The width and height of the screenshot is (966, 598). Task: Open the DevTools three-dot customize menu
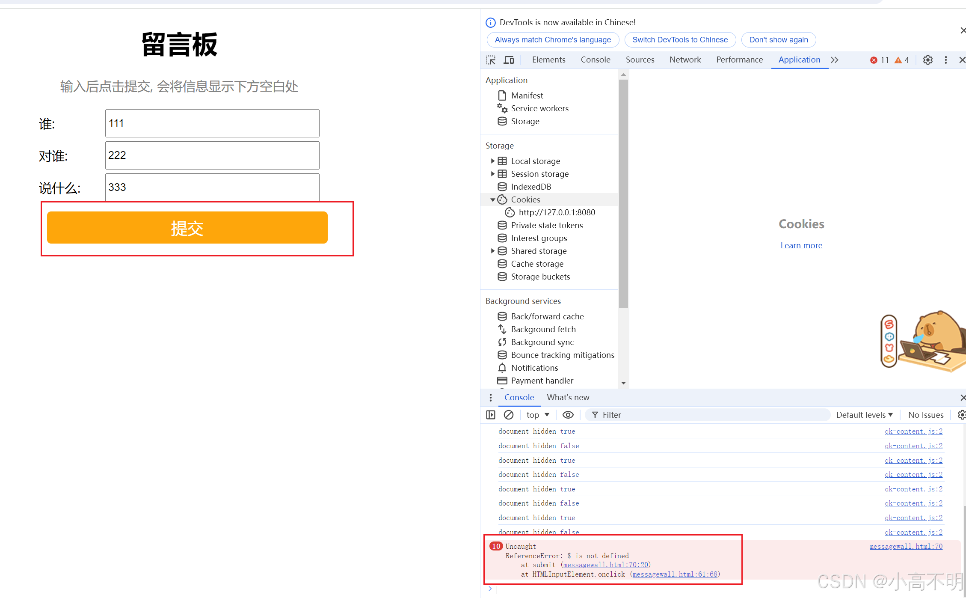pos(946,60)
